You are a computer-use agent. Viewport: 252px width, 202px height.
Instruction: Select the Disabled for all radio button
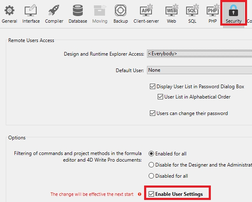click(151, 176)
